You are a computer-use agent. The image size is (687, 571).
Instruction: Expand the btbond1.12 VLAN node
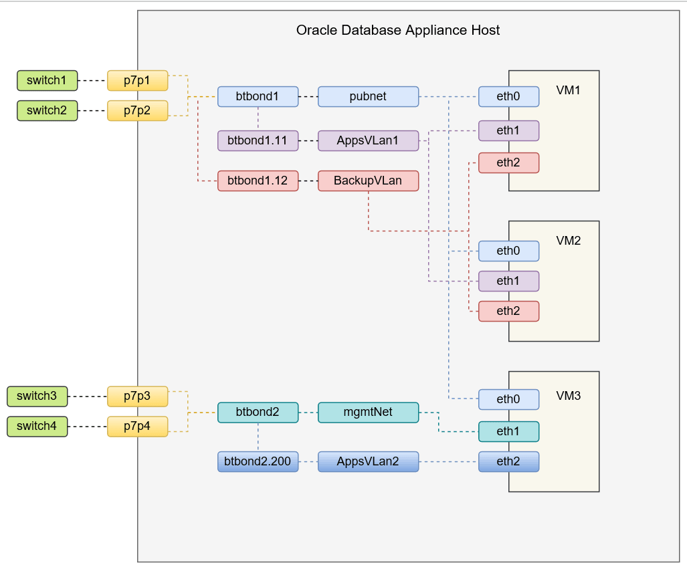[x=258, y=181]
